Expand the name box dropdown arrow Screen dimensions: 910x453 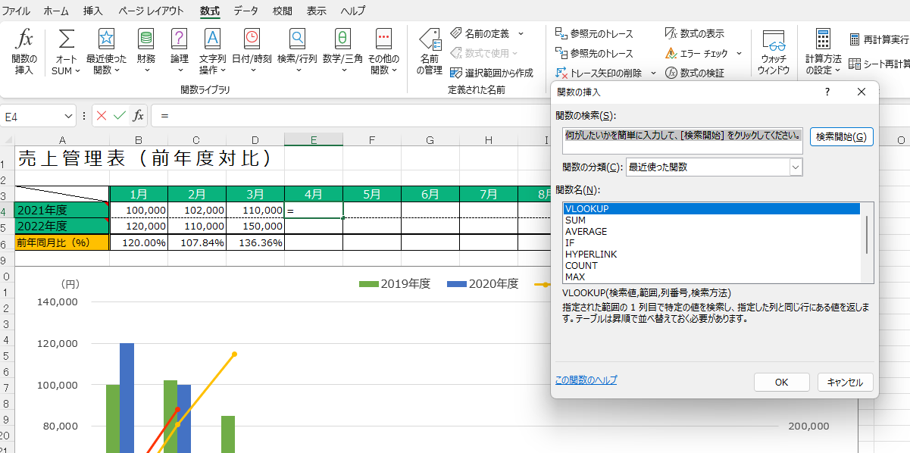pyautogui.click(x=69, y=116)
